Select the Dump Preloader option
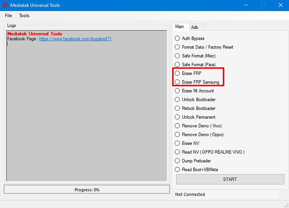The height and width of the screenshot is (208, 289). coord(178,161)
